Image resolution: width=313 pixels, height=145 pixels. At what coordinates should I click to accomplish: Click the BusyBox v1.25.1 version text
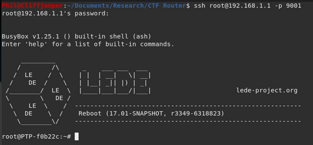(x=31, y=37)
